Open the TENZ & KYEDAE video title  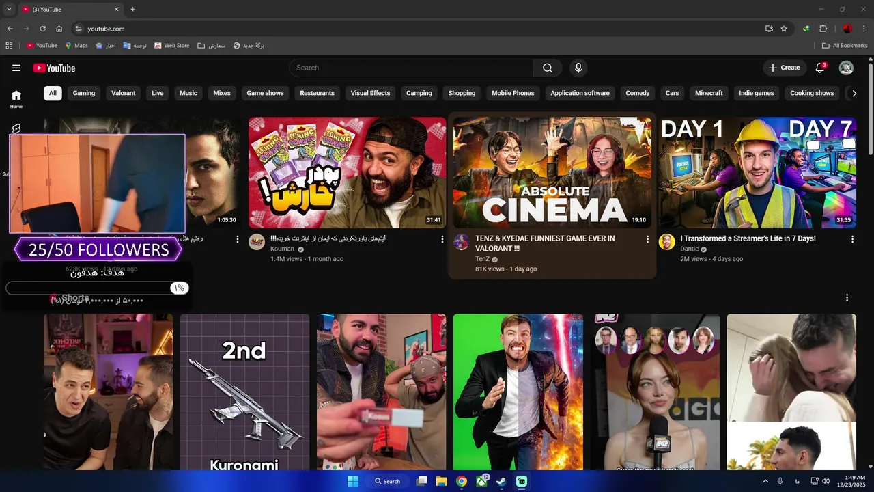[x=544, y=243]
